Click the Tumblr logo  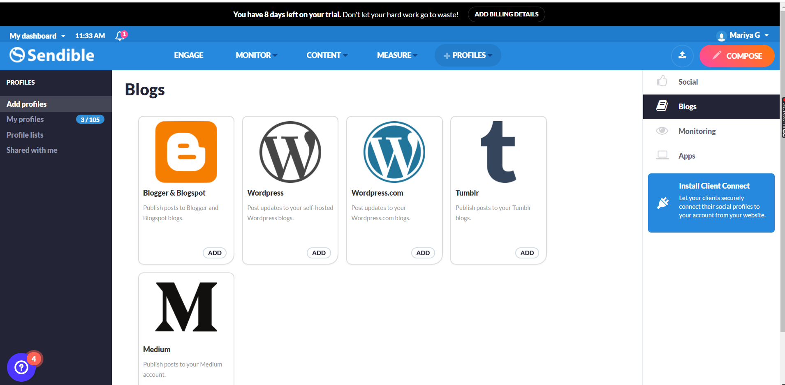coord(498,152)
